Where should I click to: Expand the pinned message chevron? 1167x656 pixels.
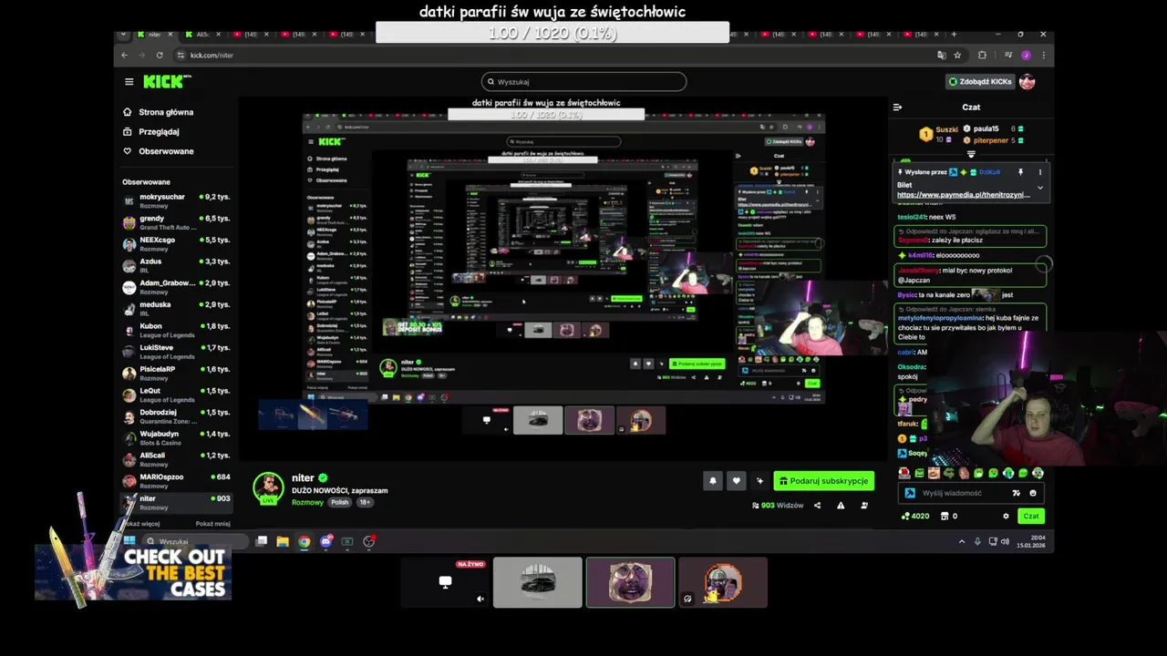pos(1040,188)
